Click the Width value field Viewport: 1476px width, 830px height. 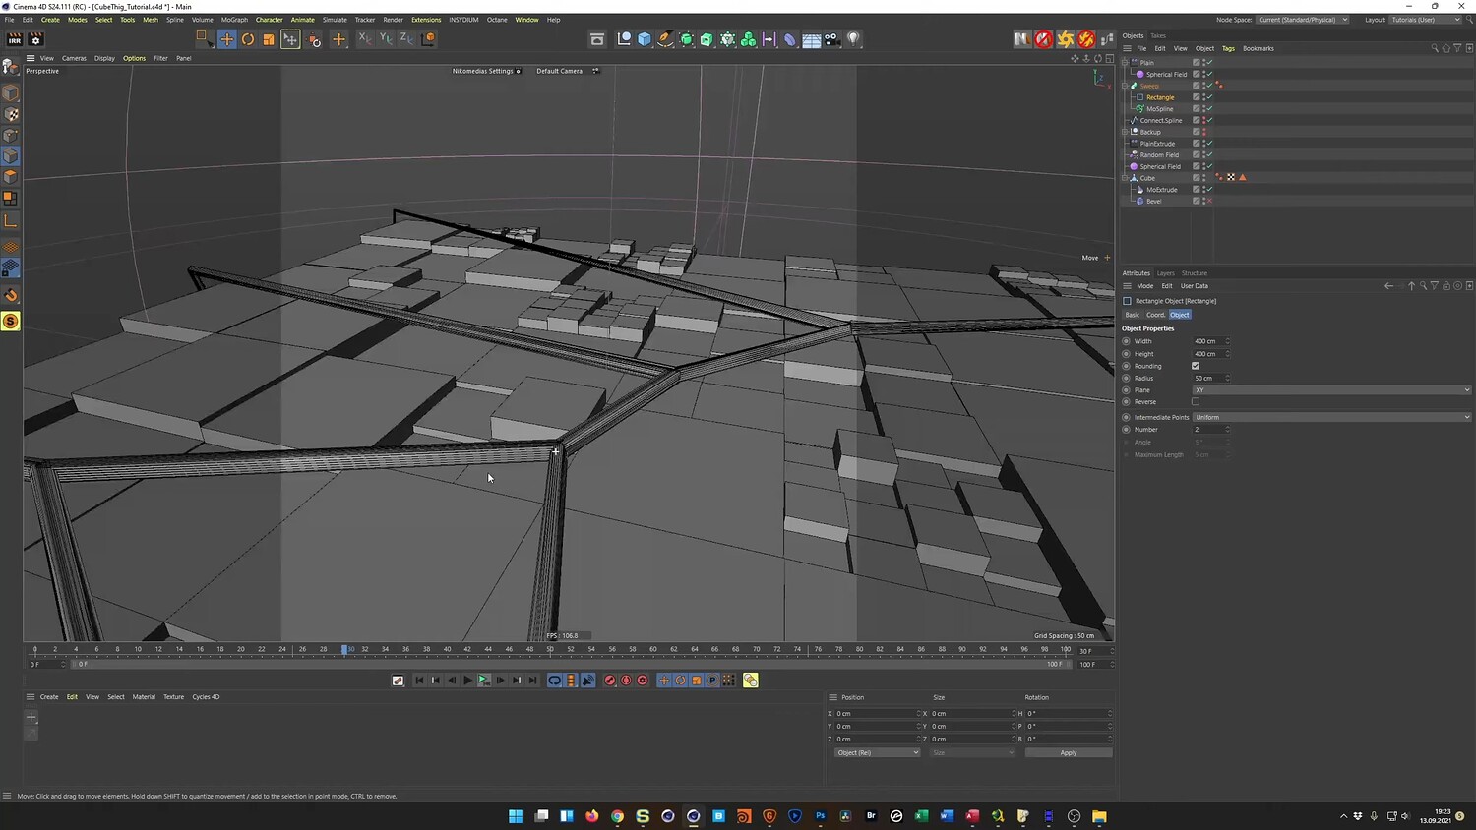click(x=1206, y=341)
